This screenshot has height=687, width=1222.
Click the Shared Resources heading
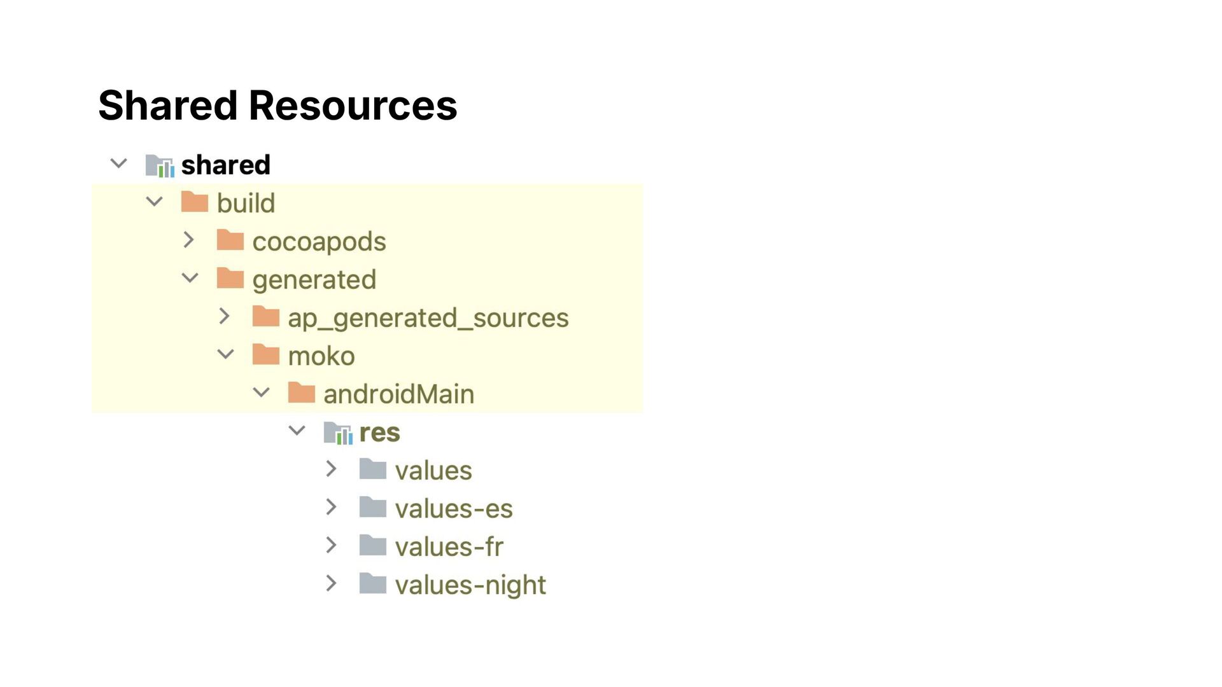[x=277, y=105]
